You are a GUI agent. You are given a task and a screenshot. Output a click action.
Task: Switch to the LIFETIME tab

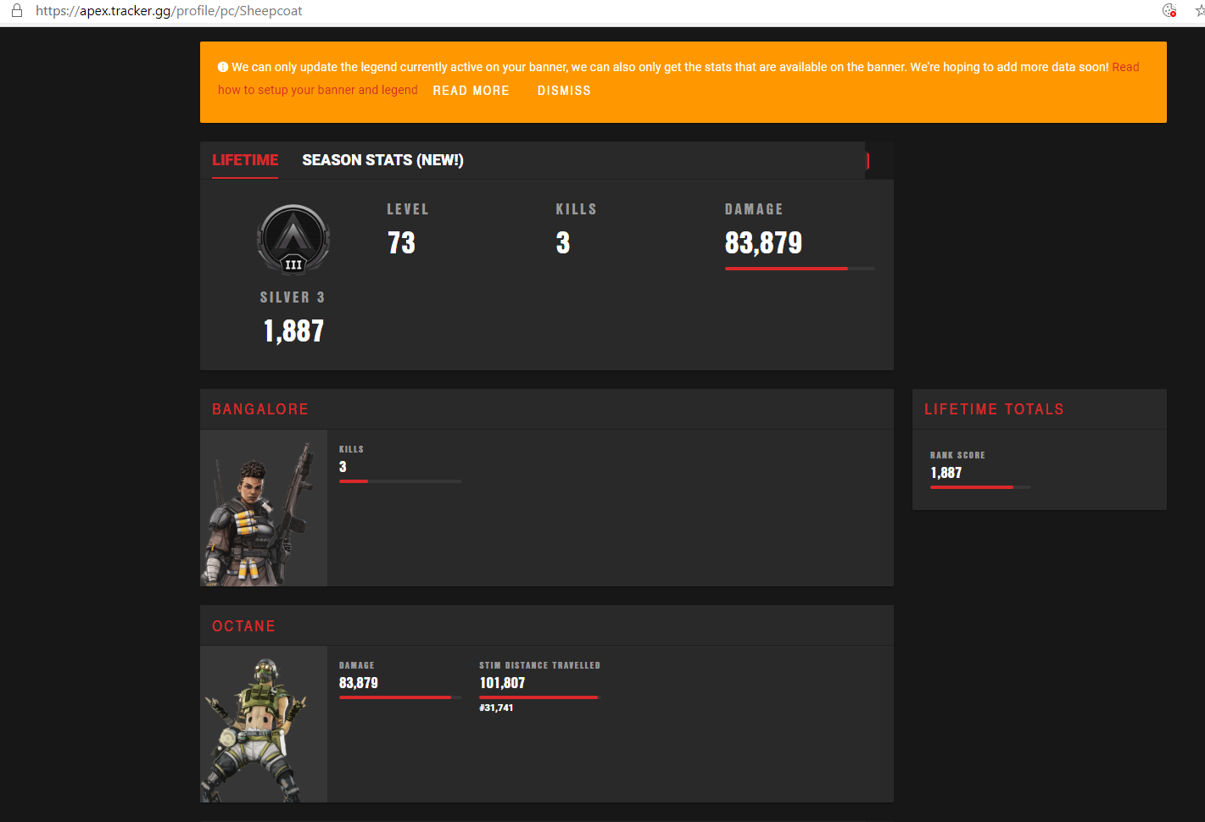point(245,160)
